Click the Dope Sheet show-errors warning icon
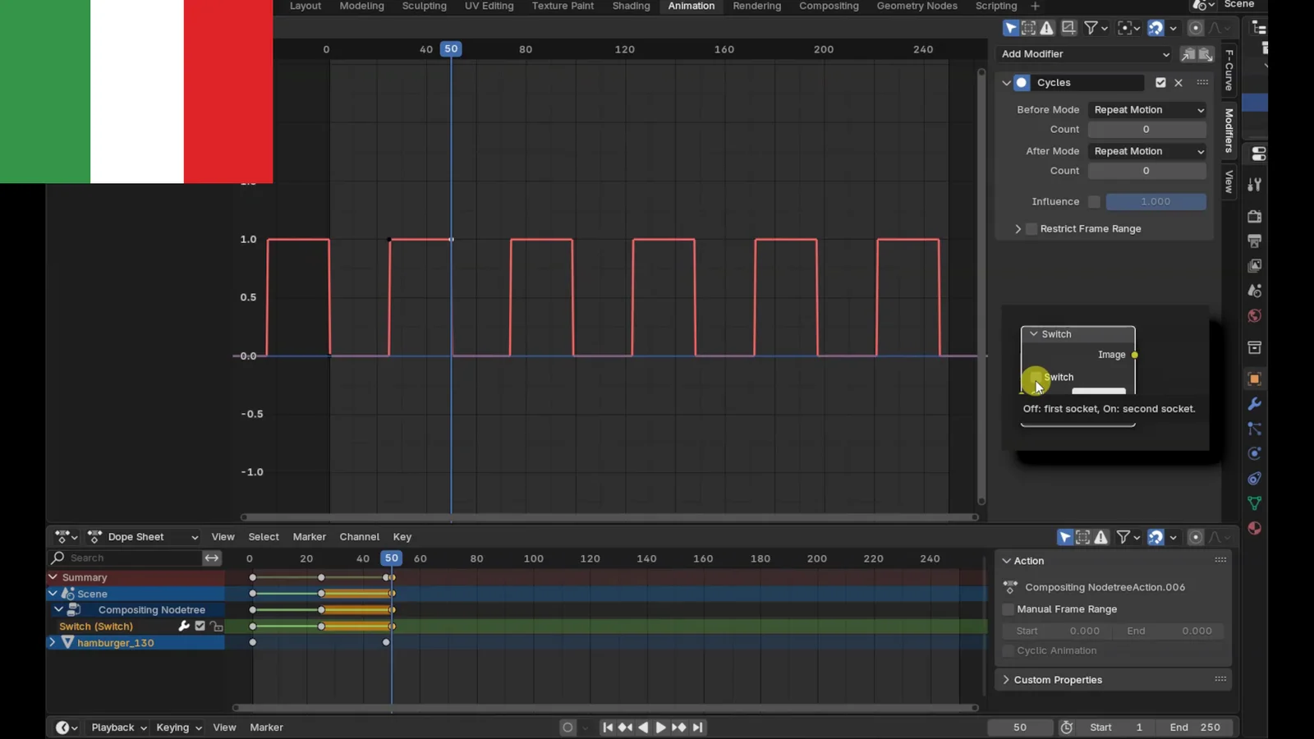1314x739 pixels. (1101, 537)
